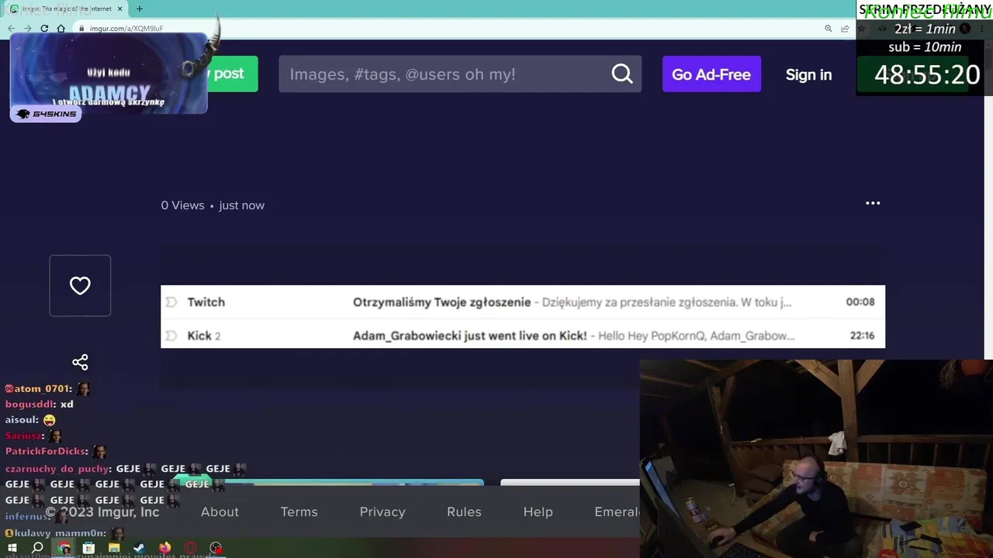Open OBS Studio from the taskbar
The image size is (993, 558).
[216, 548]
